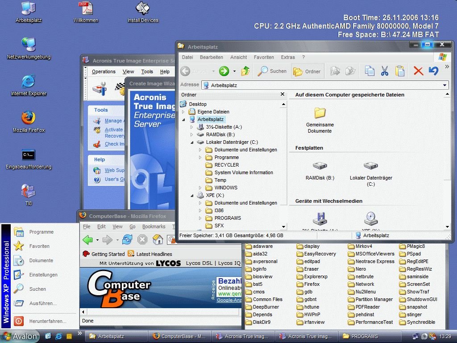Open the Tools menu in Acronis window
Image resolution: width=457 pixels, height=343 pixels.
tap(147, 71)
